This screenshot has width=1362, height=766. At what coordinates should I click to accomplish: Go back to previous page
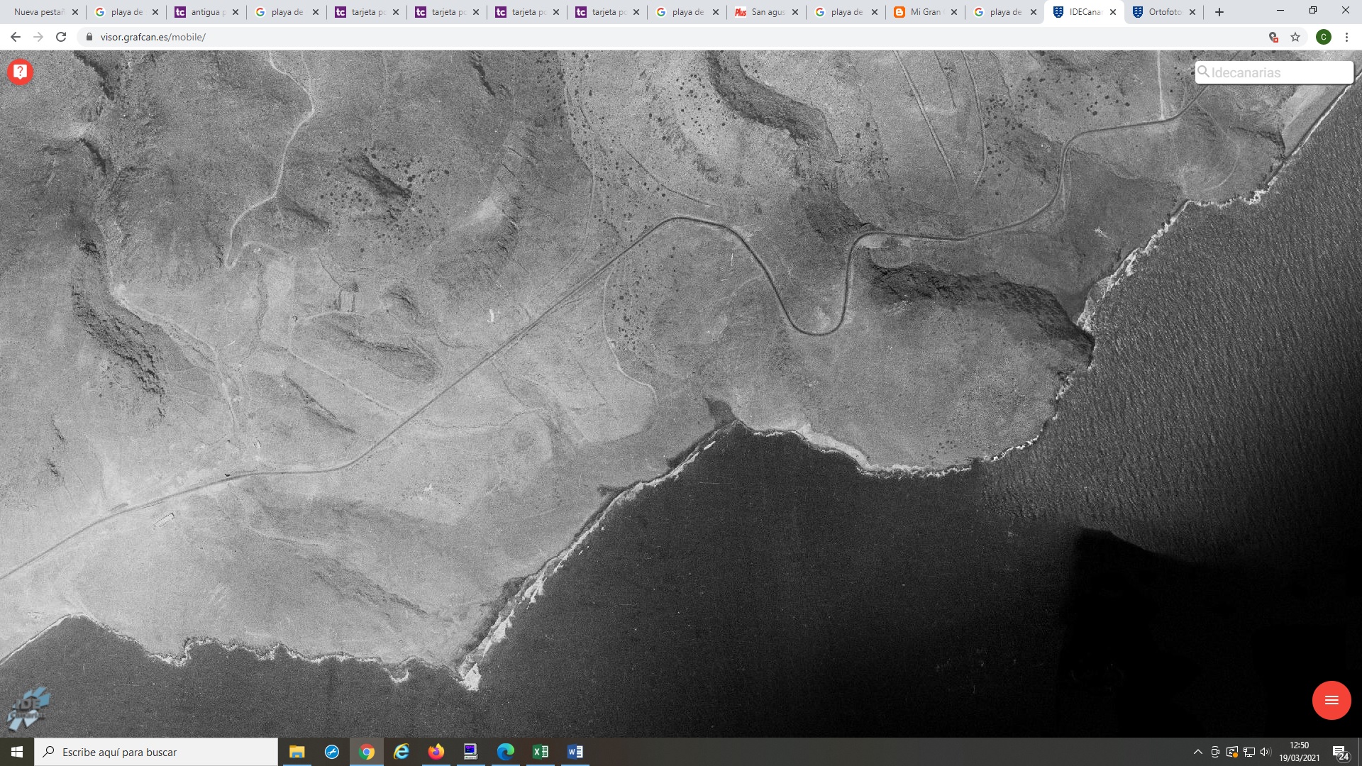pyautogui.click(x=16, y=37)
